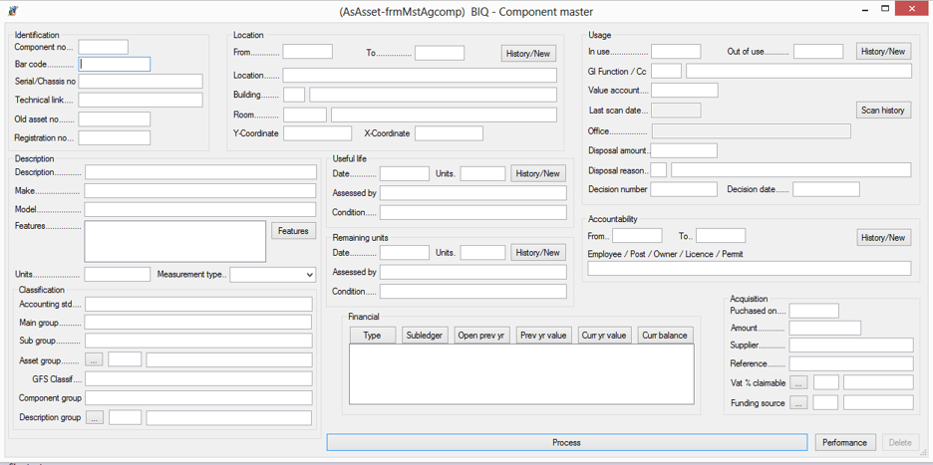Viewport: 933px width, 465px height.
Task: Click History/New in Useful life section
Action: click(x=538, y=173)
